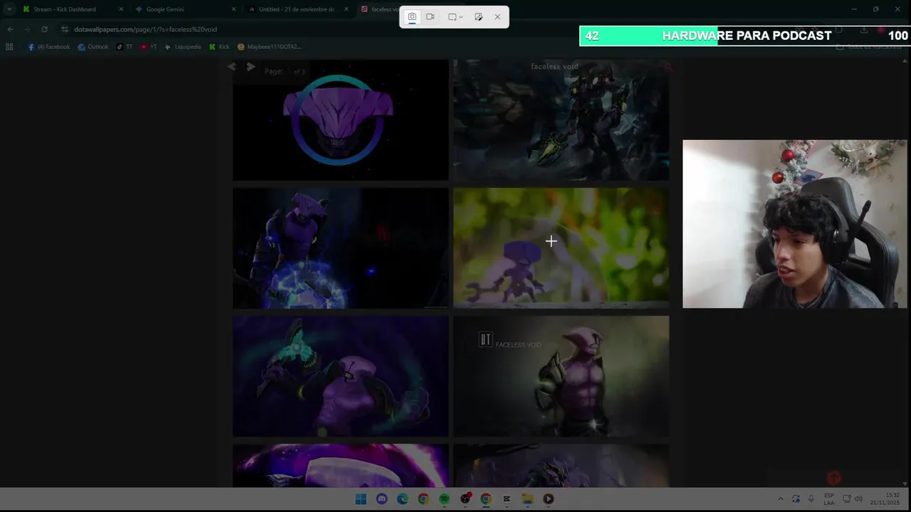Open site information icon beside the URL
Image resolution: width=911 pixels, height=512 pixels.
[65, 29]
